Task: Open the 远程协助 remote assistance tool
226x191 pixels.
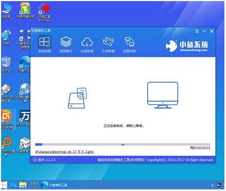Action: click(x=129, y=44)
